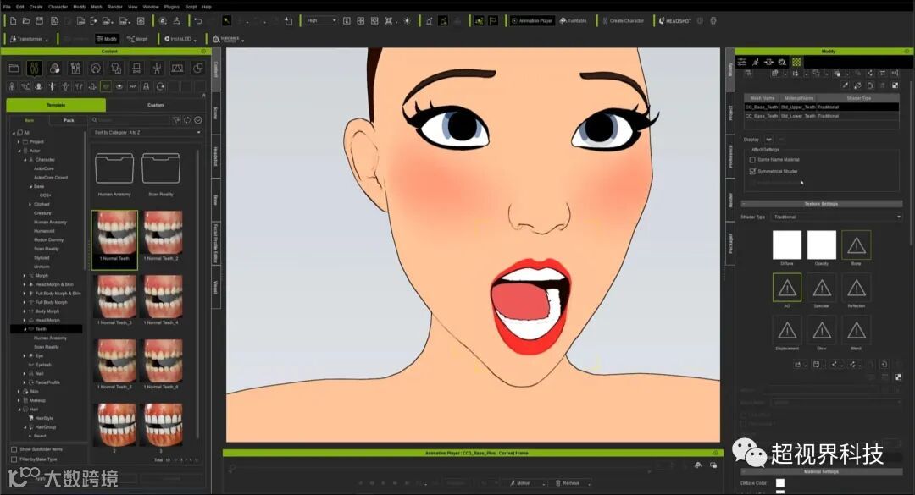Uncheck the Symmetrical Shader option
The height and width of the screenshot is (495, 915).
[x=752, y=171]
